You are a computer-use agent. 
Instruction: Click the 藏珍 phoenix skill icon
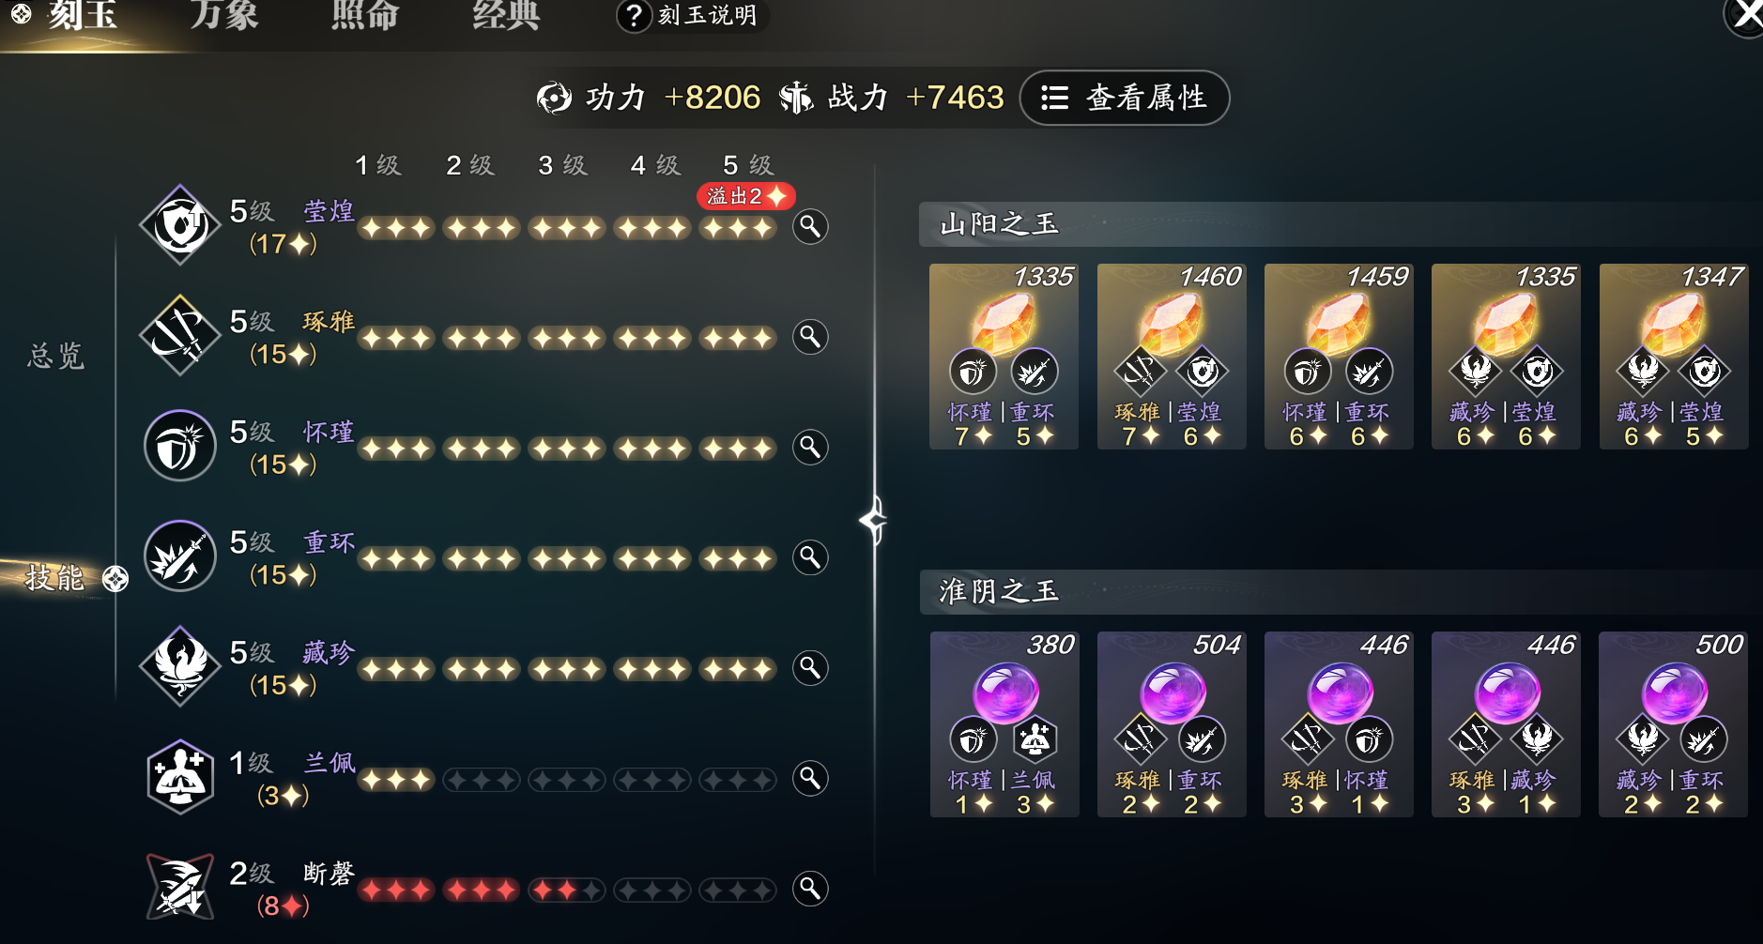180,666
